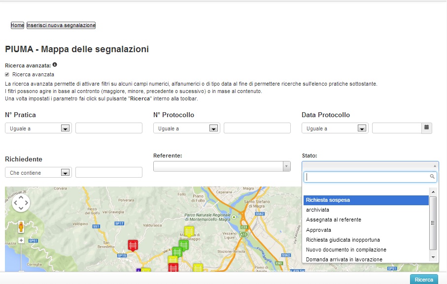Open Data Protocollo comparison dropdown
This screenshot has height=284, width=447.
point(335,128)
